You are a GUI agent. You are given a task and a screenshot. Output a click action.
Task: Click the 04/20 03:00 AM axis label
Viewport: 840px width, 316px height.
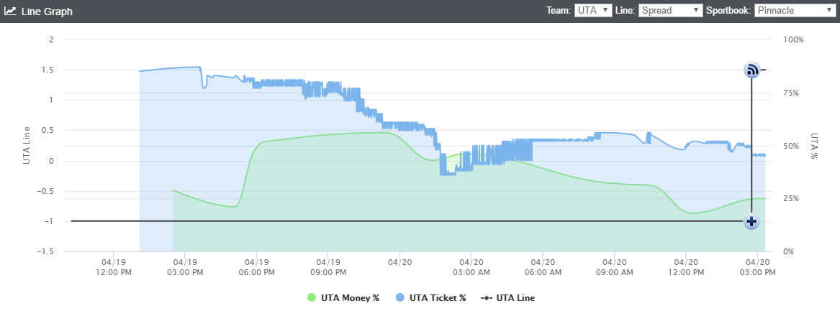(471, 267)
